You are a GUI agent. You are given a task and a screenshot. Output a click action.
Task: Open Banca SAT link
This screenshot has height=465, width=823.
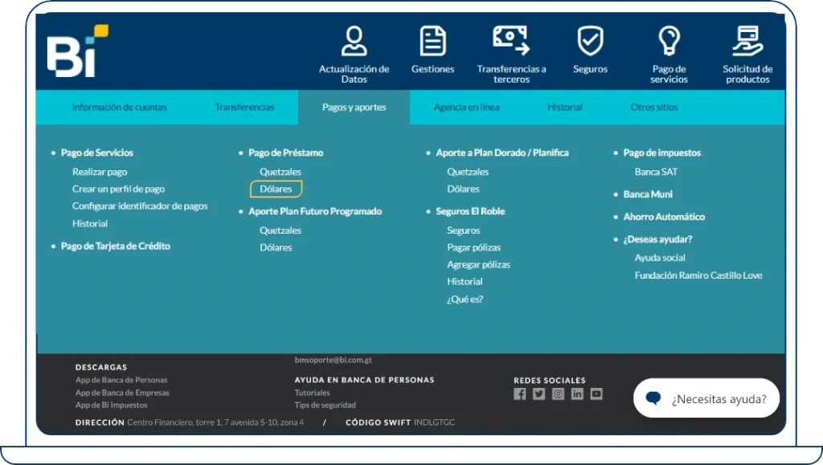pyautogui.click(x=656, y=172)
